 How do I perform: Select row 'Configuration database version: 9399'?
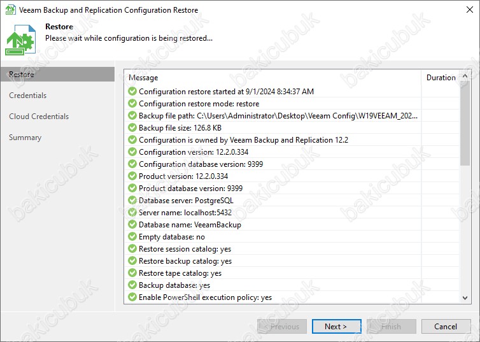pyautogui.click(x=292, y=164)
